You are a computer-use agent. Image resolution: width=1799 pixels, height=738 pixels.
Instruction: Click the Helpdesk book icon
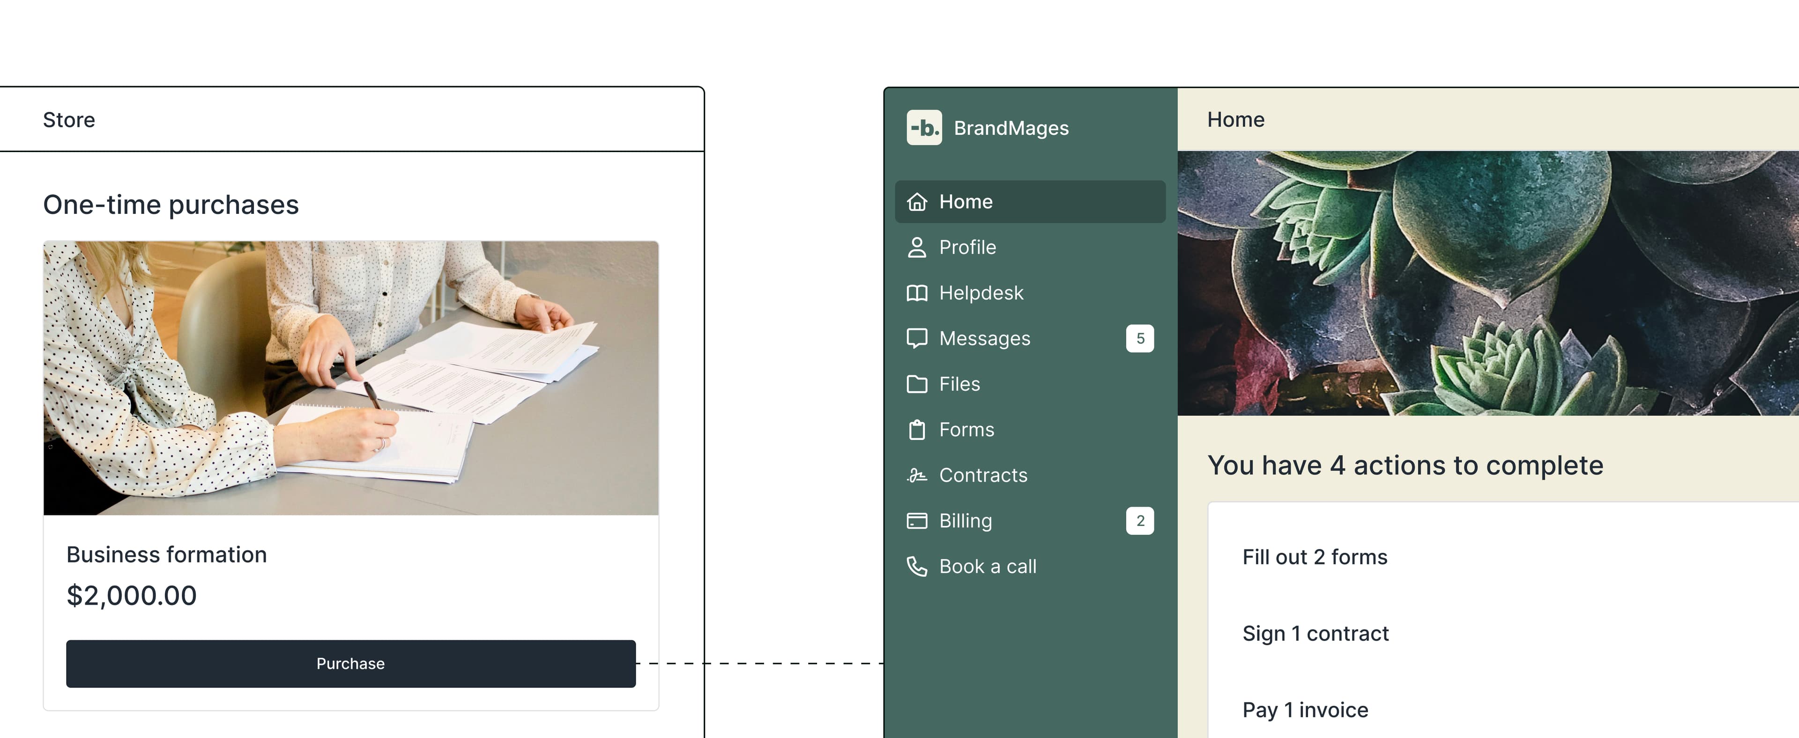click(916, 293)
